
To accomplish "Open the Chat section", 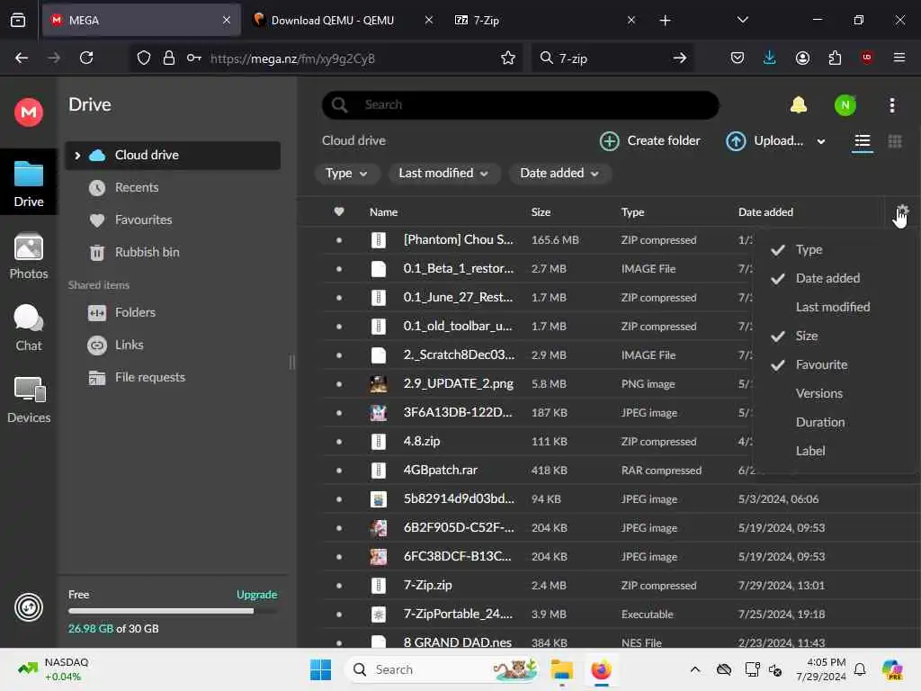I will point(28,328).
